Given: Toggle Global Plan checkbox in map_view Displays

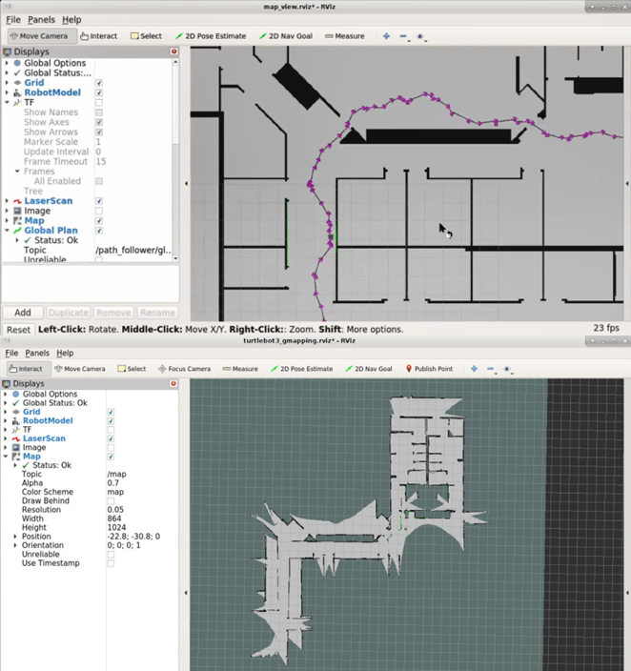Looking at the screenshot, I should (x=99, y=231).
